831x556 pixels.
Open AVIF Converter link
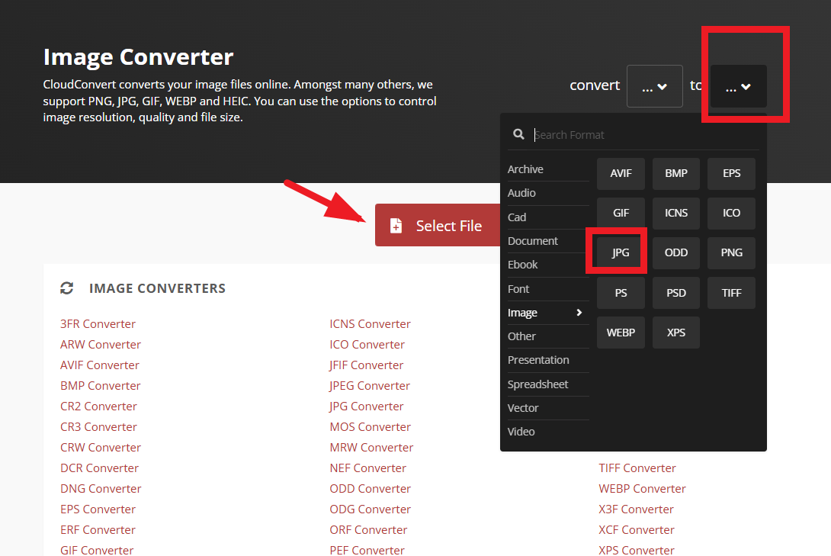click(x=100, y=365)
